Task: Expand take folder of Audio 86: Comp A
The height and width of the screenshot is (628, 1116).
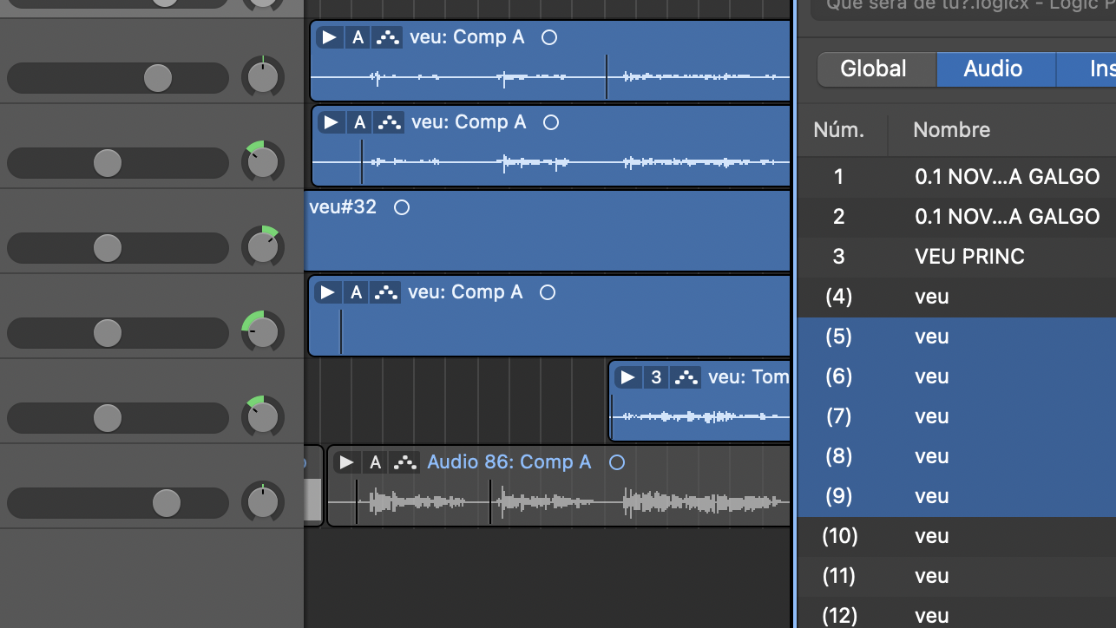Action: click(x=347, y=462)
